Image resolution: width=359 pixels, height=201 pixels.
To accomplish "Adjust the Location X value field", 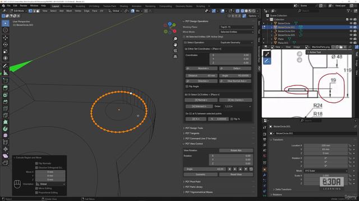I will [x=325, y=145].
